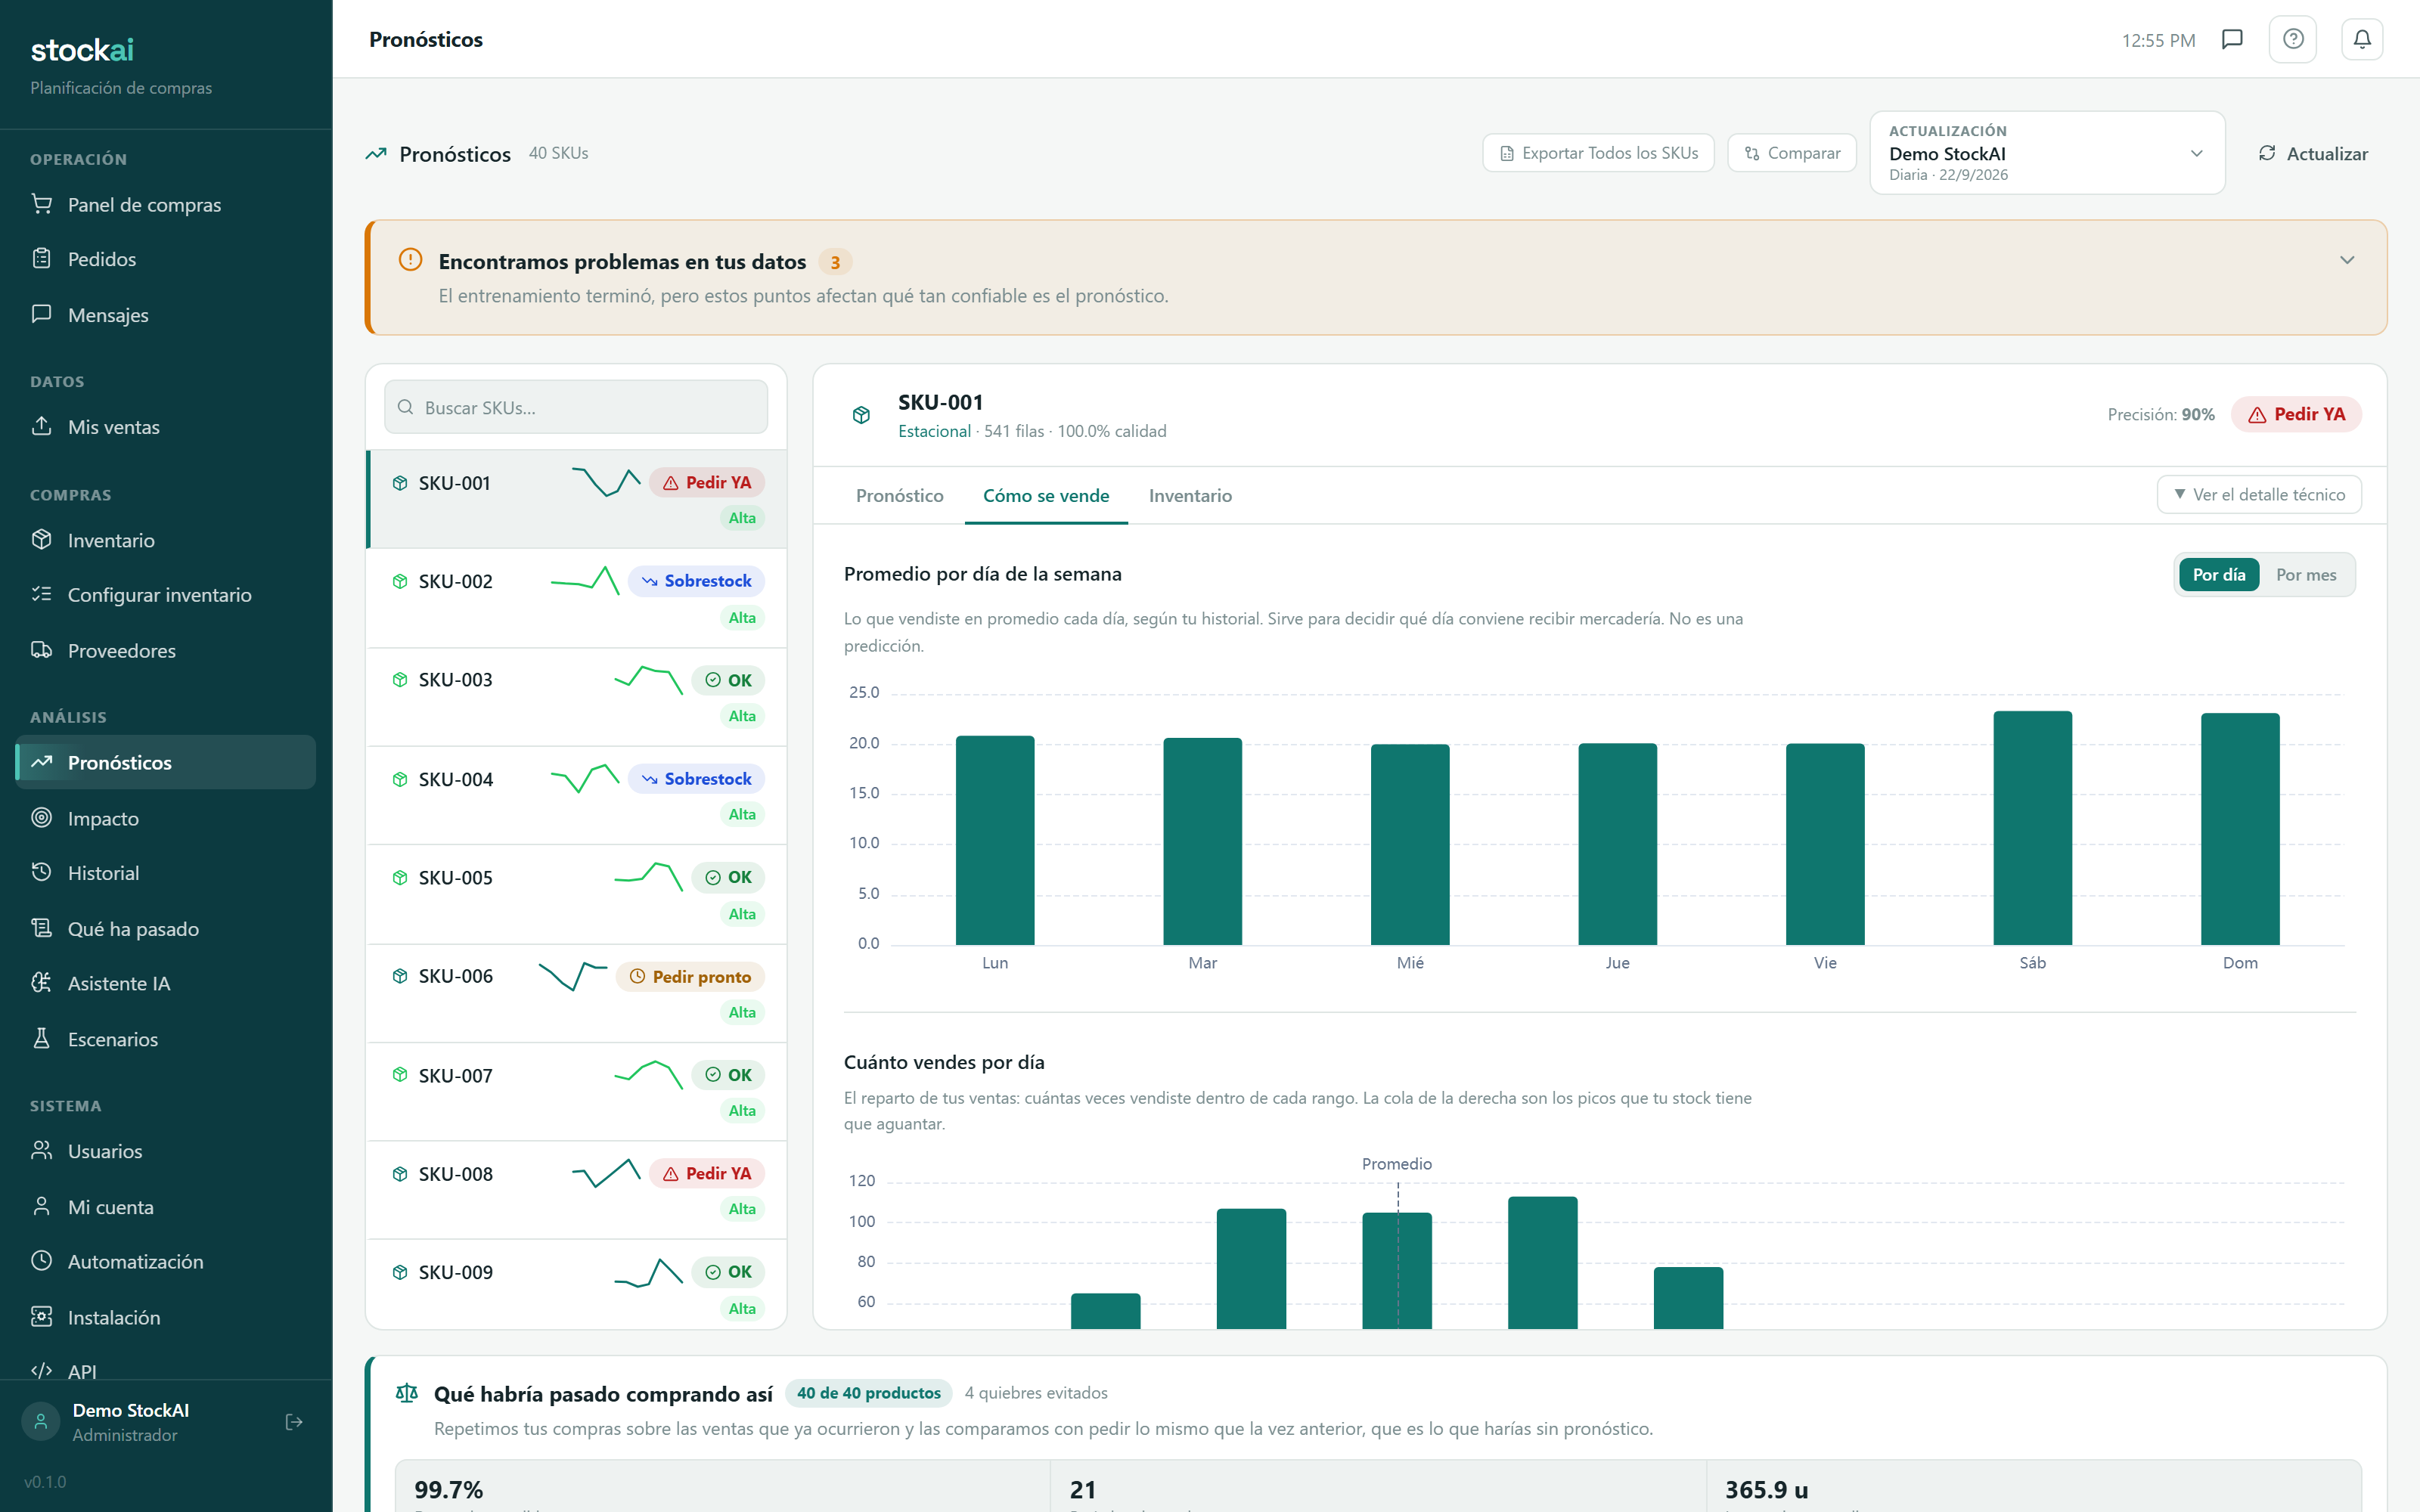
Task: Open Mis ventas upload section
Action: (166, 427)
